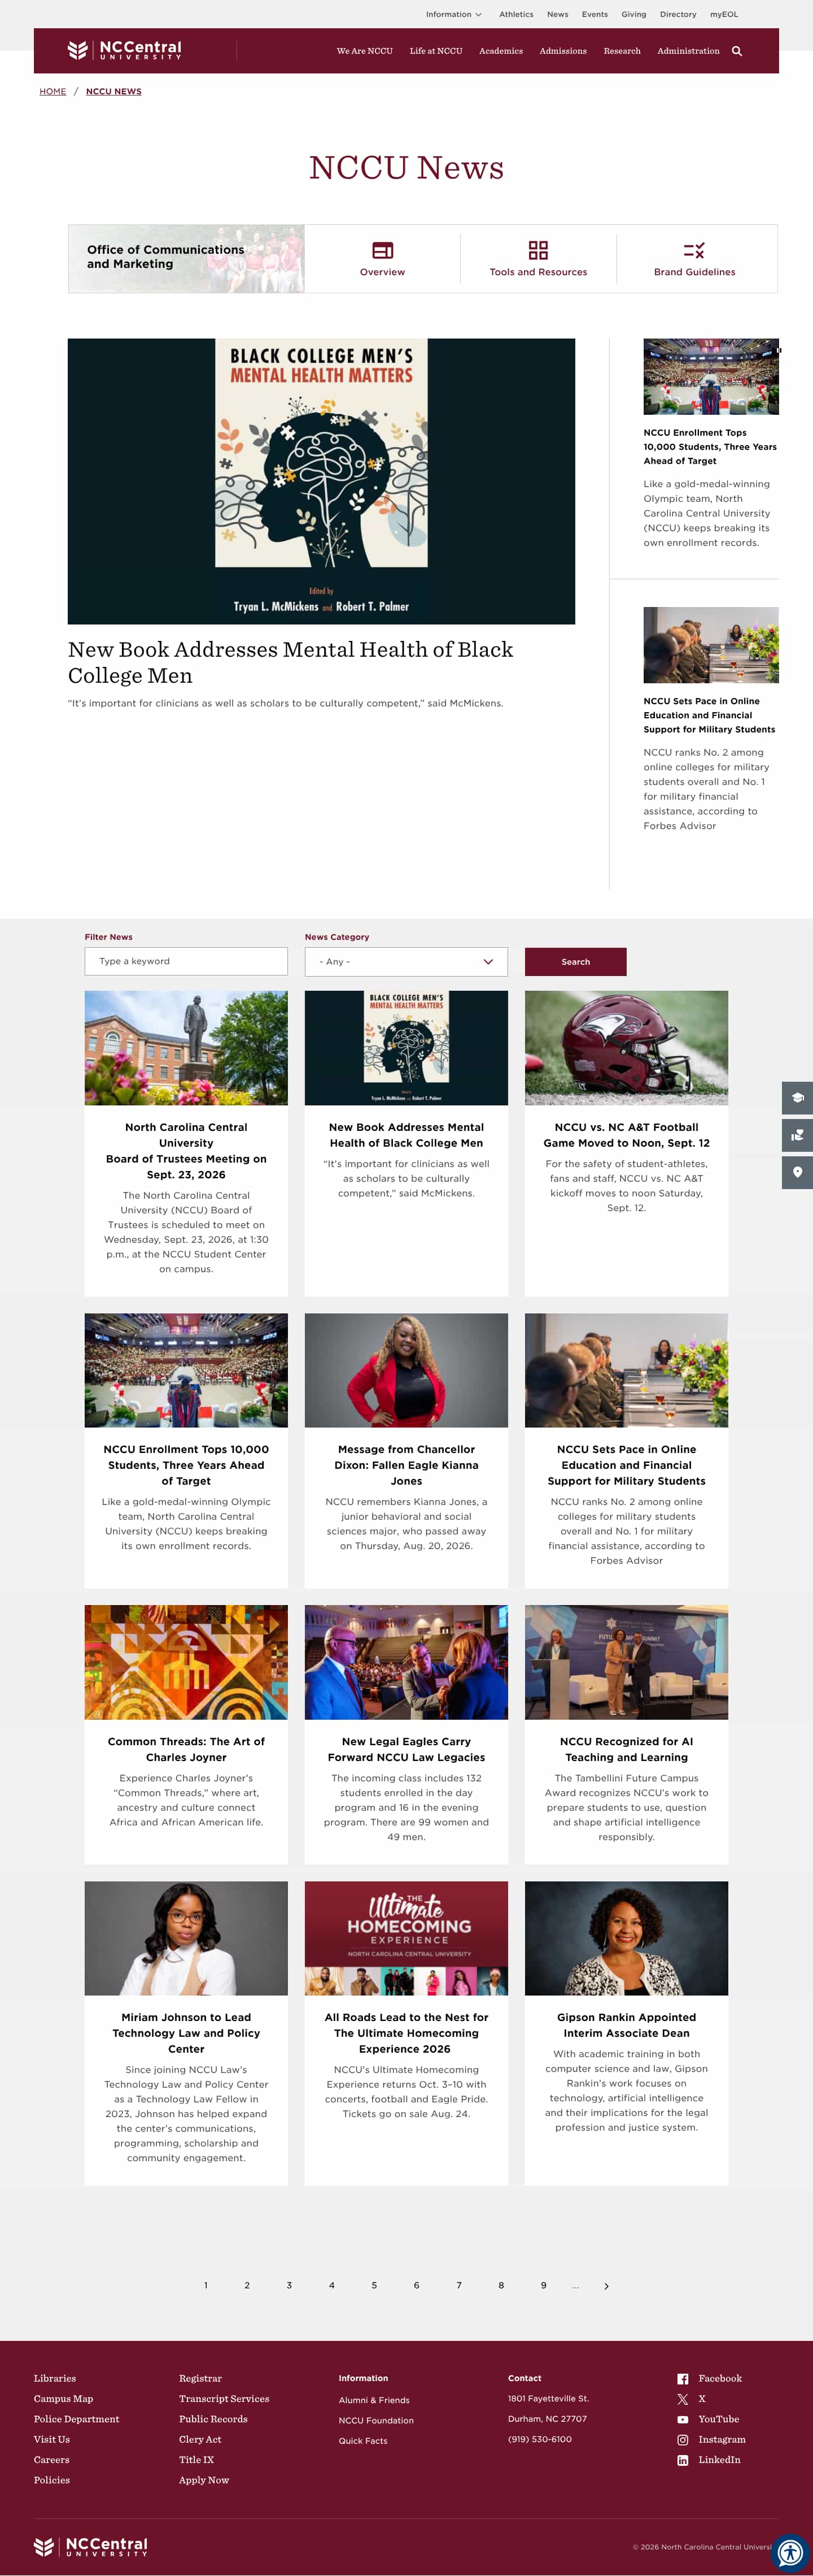
Task: Open the Football Game Moved to Noon article
Action: tap(626, 1135)
